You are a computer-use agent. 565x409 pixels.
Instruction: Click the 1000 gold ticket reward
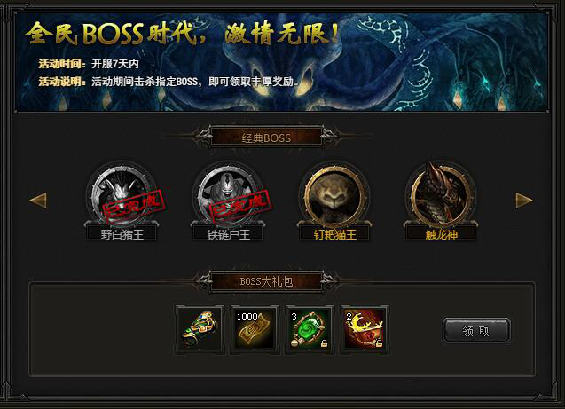click(x=255, y=330)
